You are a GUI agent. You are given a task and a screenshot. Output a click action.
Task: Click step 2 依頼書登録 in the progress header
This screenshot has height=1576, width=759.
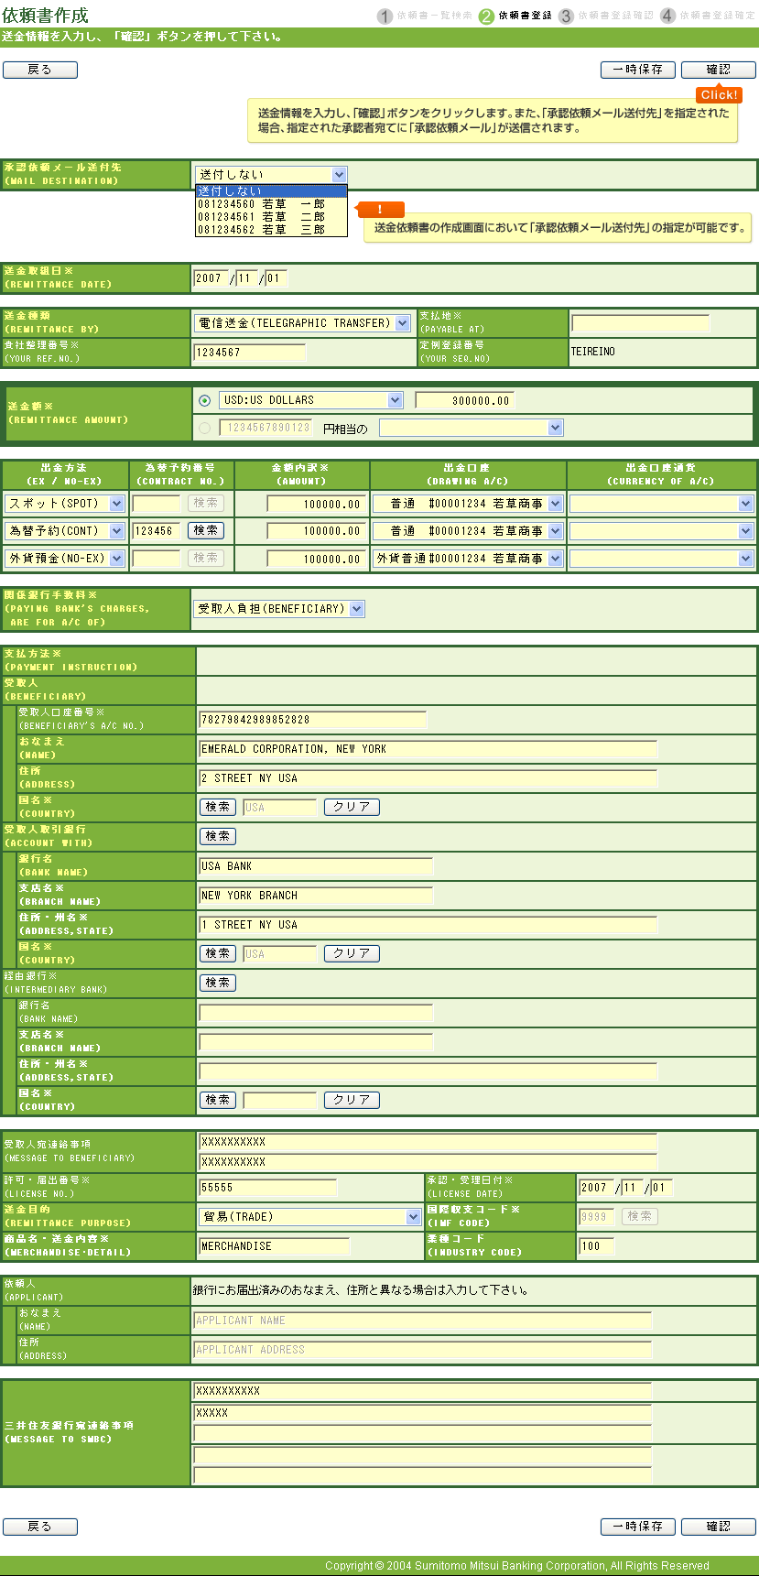pyautogui.click(x=515, y=16)
